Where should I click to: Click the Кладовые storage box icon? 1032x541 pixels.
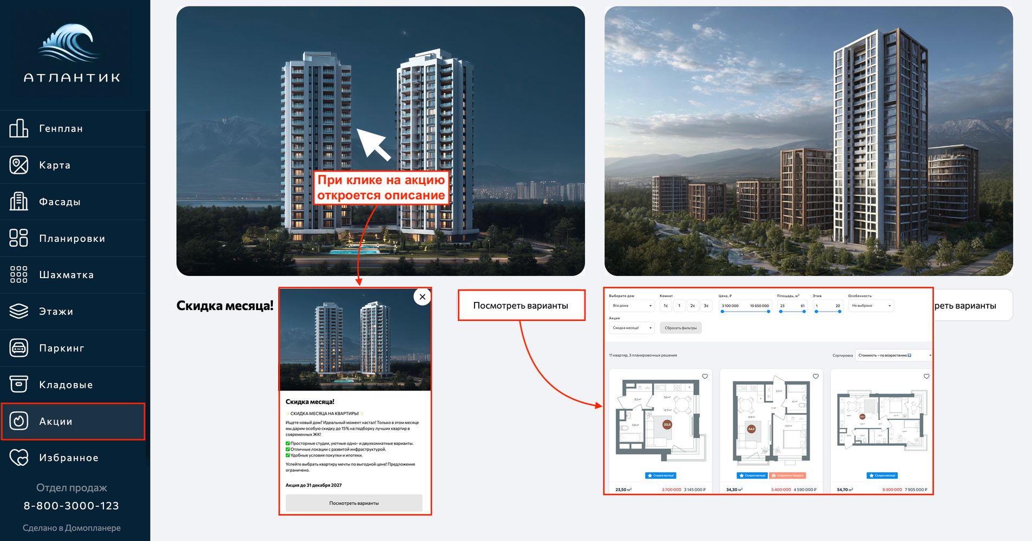coord(19,384)
